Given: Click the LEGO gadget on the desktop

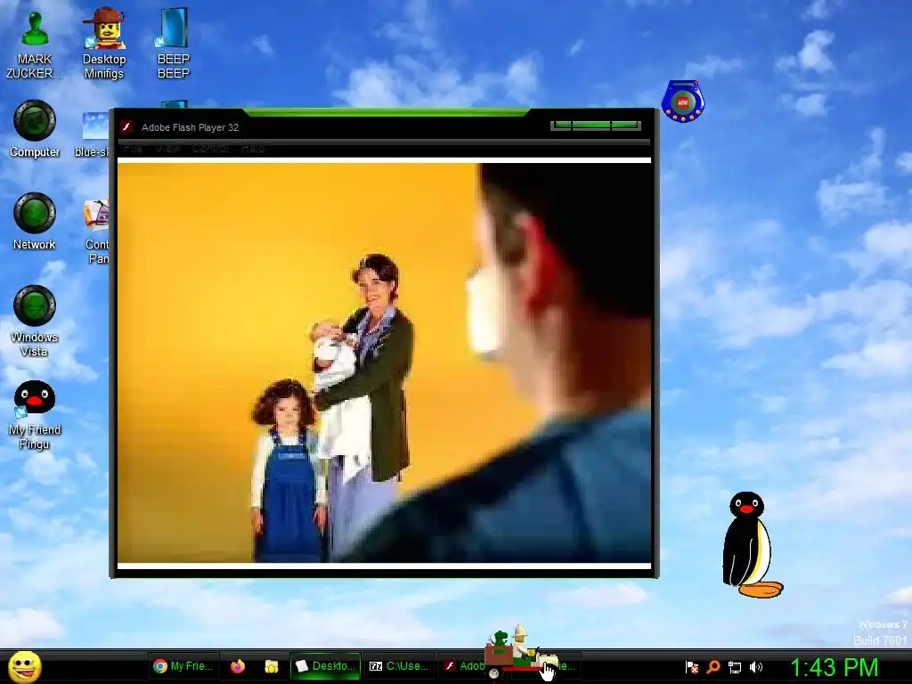Looking at the screenshot, I should (x=683, y=102).
